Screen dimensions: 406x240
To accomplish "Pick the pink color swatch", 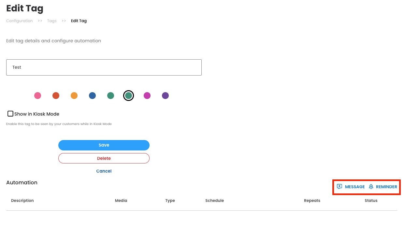I will point(38,96).
